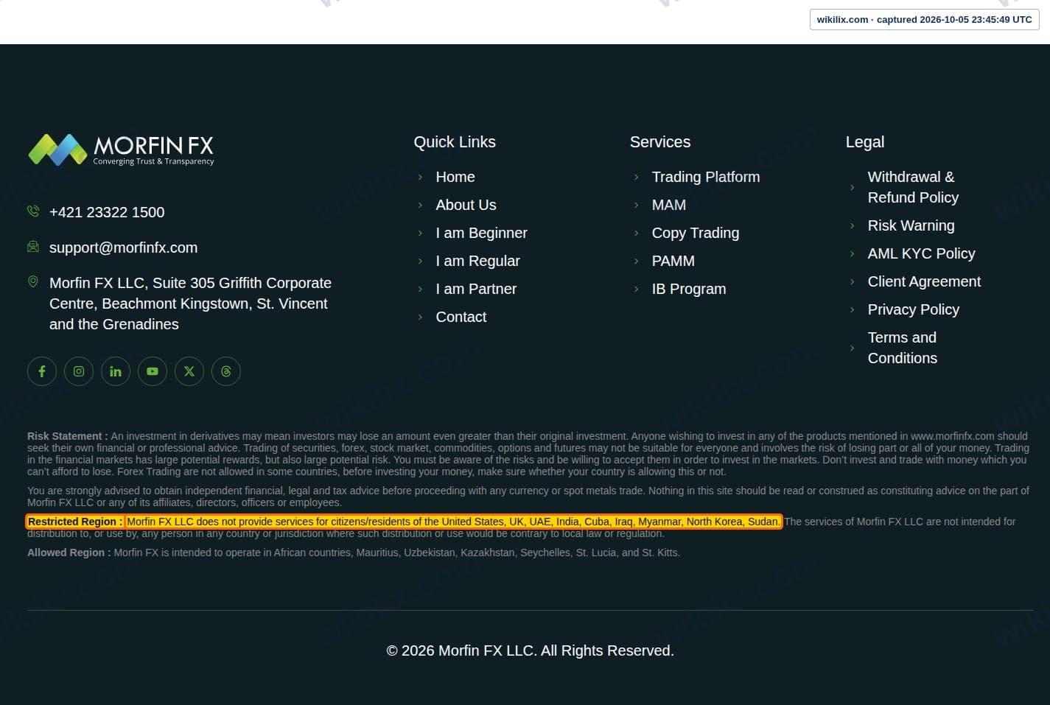
Task: Select the I am Regular link
Action: click(x=477, y=261)
